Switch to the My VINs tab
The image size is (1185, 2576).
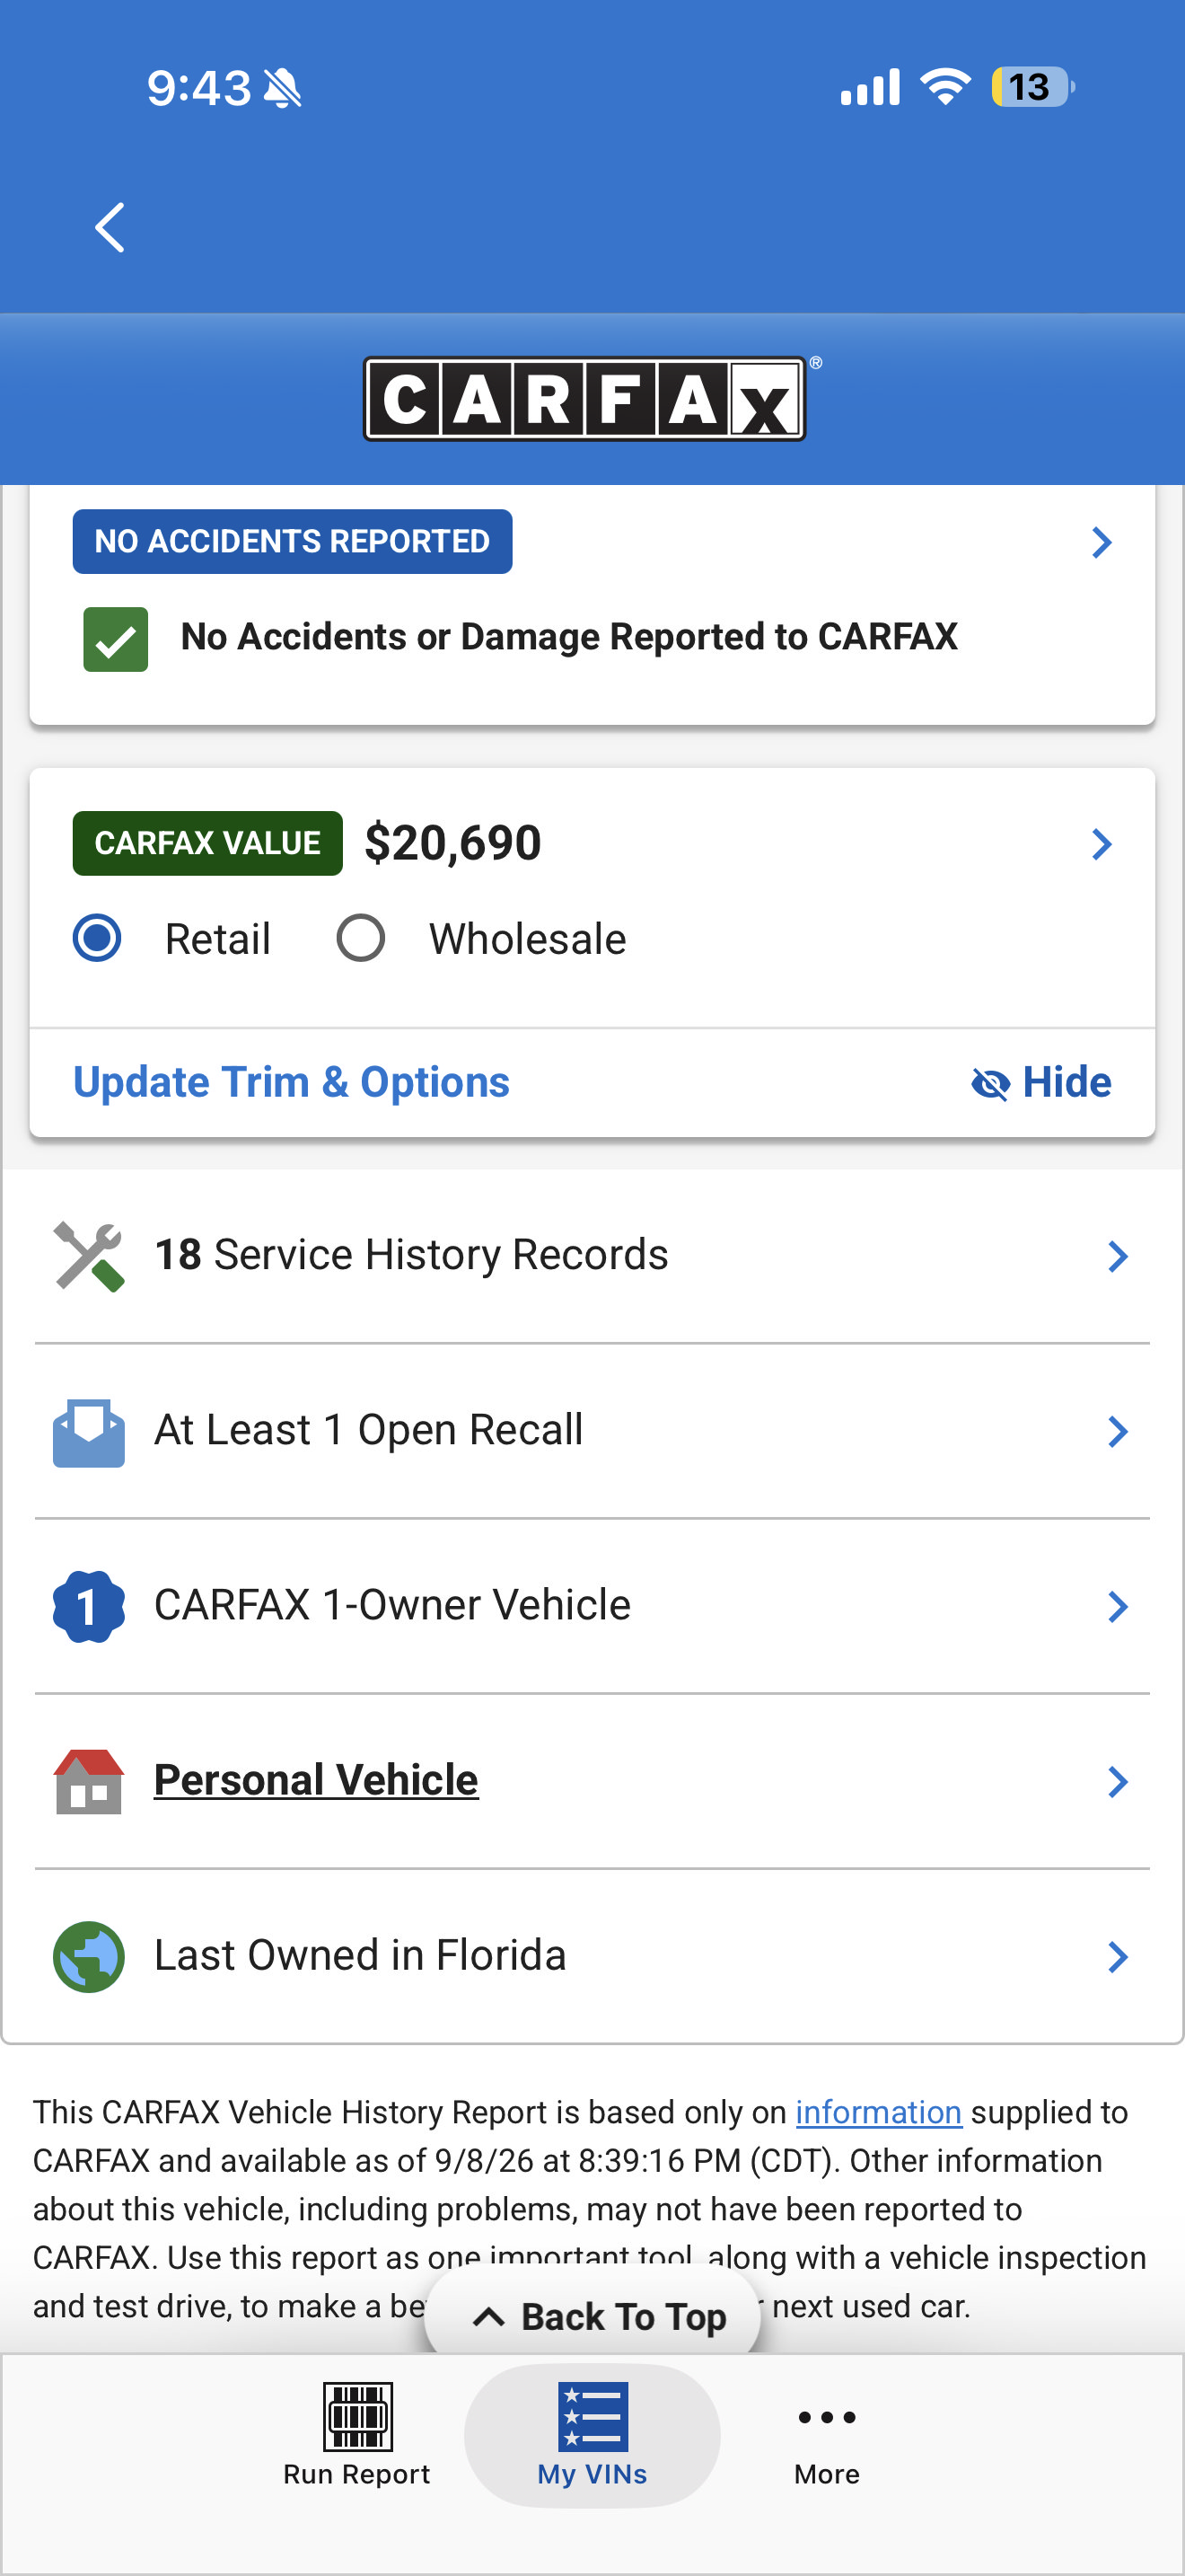coord(592,2435)
